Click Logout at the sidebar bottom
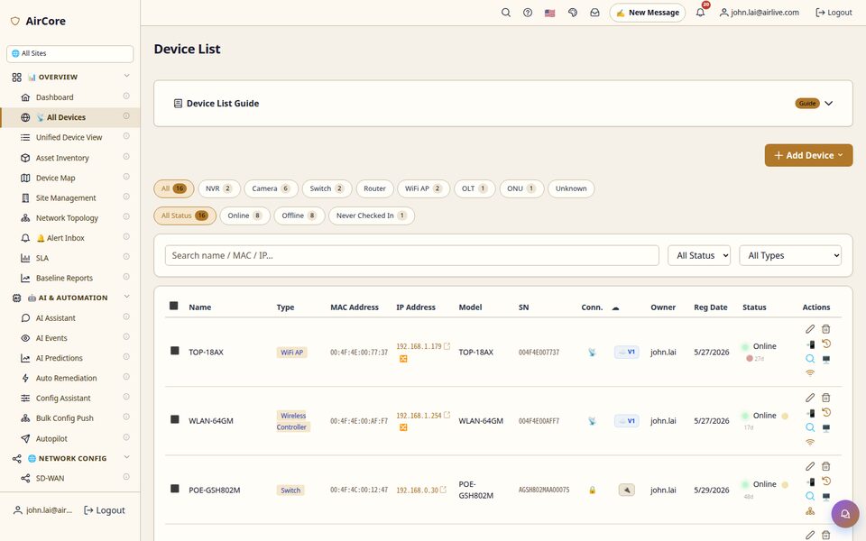This screenshot has width=866, height=541. click(x=105, y=510)
